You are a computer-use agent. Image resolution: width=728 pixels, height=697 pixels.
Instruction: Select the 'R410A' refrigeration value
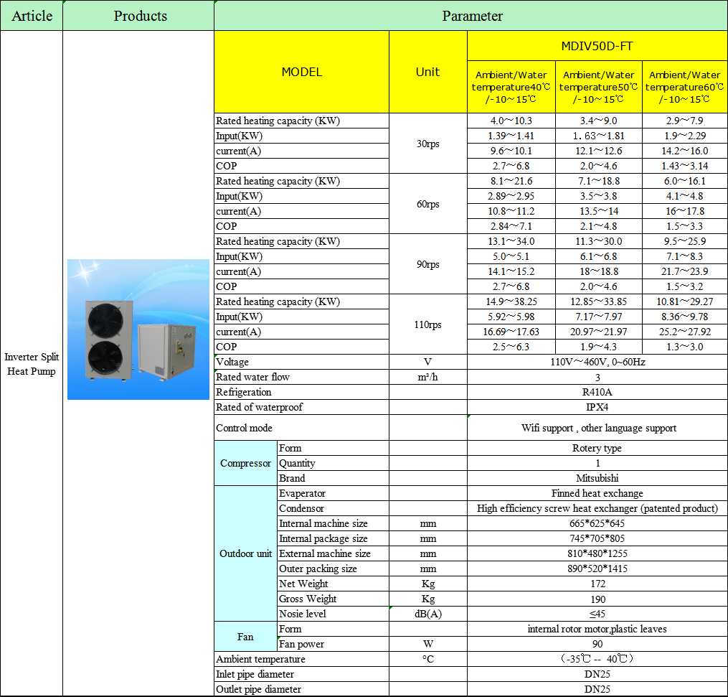tap(597, 392)
